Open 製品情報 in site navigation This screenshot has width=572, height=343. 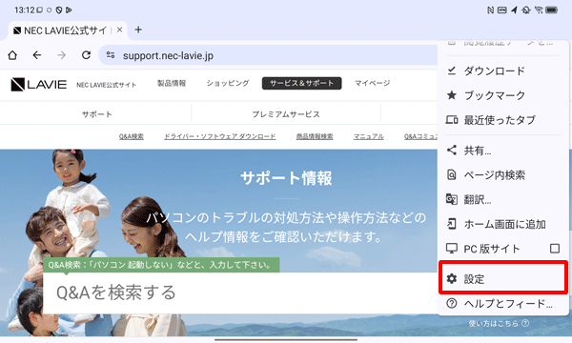coord(172,84)
